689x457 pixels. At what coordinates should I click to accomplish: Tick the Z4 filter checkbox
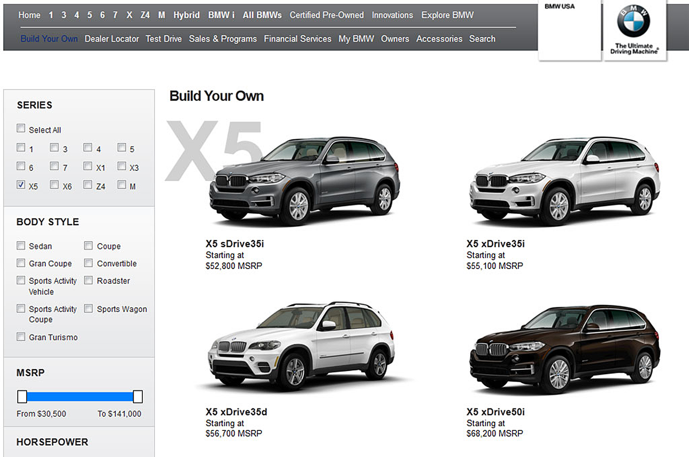(88, 184)
